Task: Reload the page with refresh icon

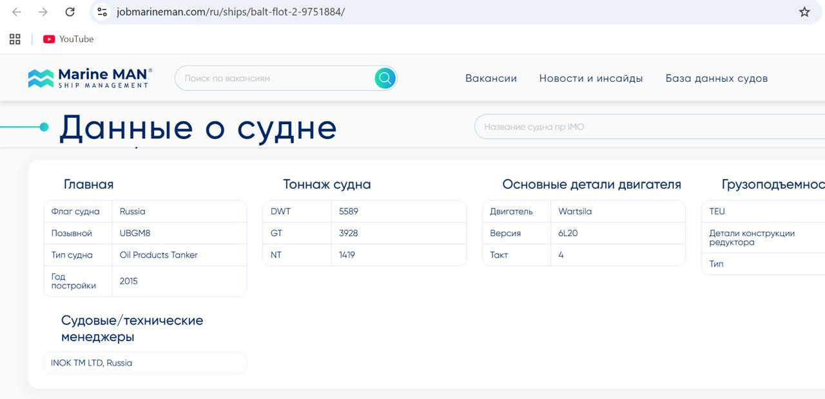Action: coord(70,12)
